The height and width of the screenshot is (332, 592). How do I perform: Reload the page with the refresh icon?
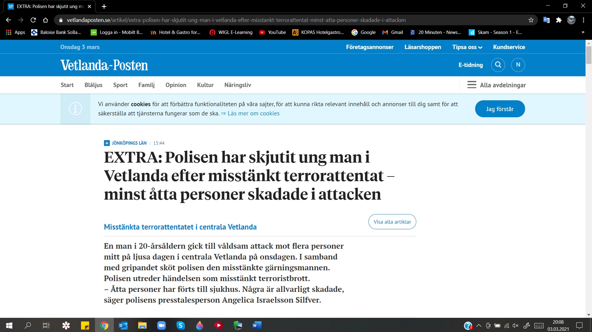pos(33,20)
